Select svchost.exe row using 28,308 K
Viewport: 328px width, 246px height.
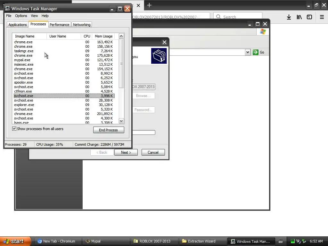[x=64, y=100]
